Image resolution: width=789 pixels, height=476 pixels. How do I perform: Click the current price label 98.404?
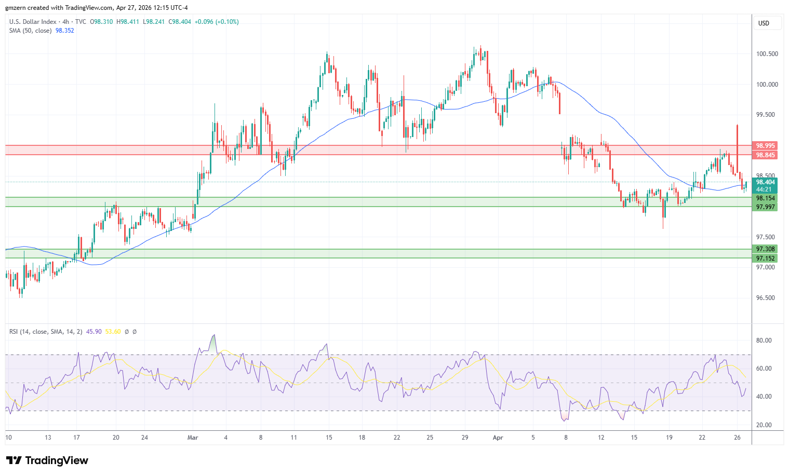(765, 182)
